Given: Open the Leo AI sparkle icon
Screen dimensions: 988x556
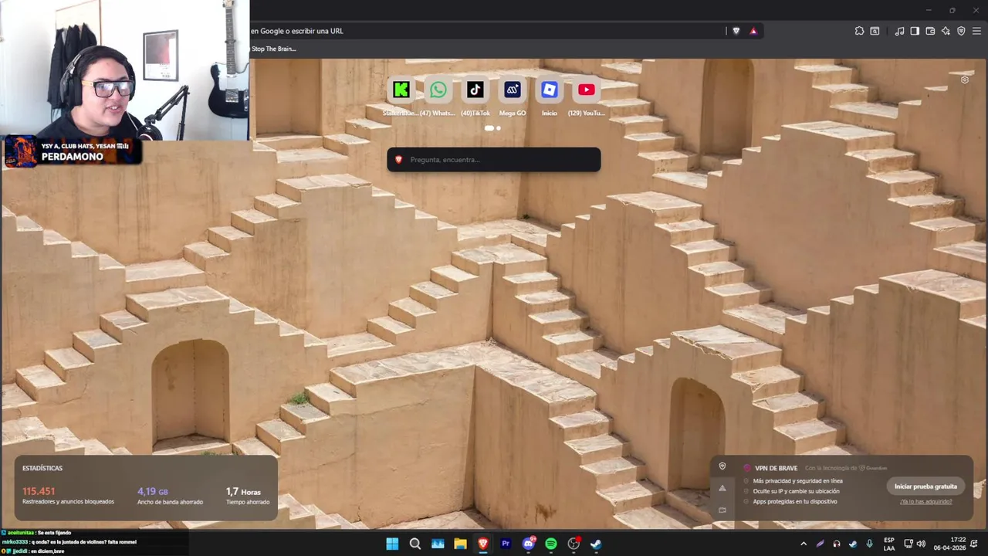Looking at the screenshot, I should pyautogui.click(x=946, y=31).
